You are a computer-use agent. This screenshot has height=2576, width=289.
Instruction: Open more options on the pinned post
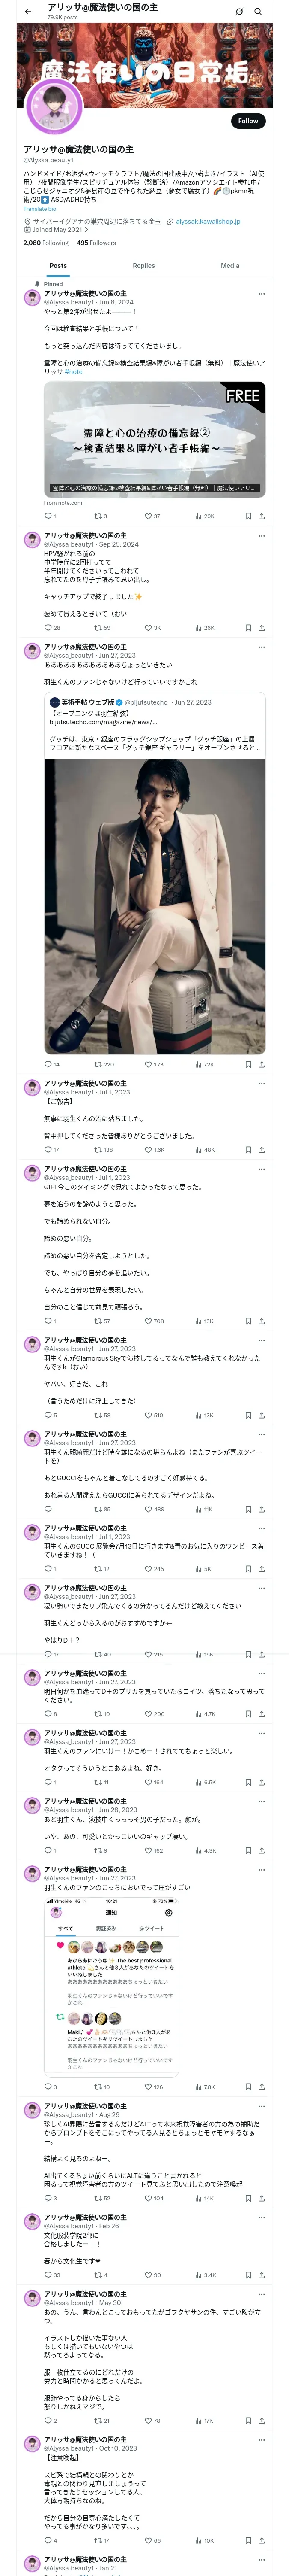[x=261, y=294]
